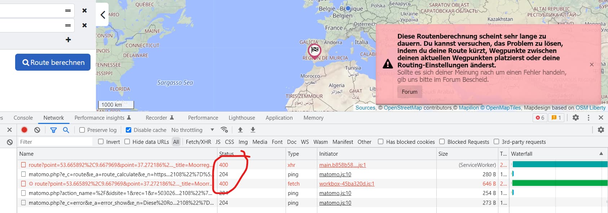The height and width of the screenshot is (213, 608).
Task: Click the record network log button
Action: click(25, 130)
